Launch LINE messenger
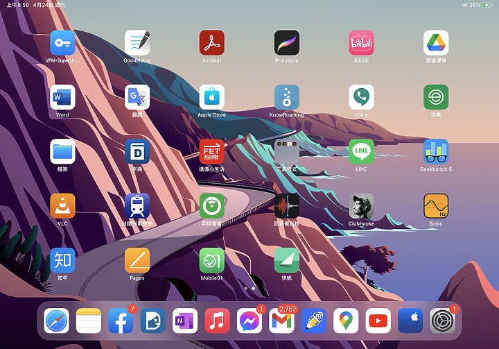 [x=362, y=152]
